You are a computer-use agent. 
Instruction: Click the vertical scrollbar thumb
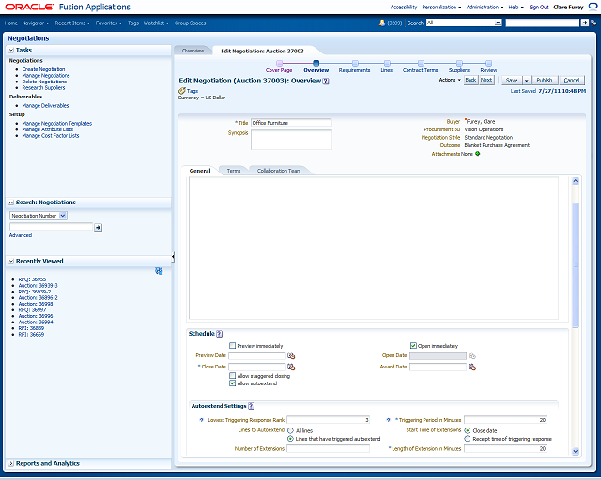576,264
